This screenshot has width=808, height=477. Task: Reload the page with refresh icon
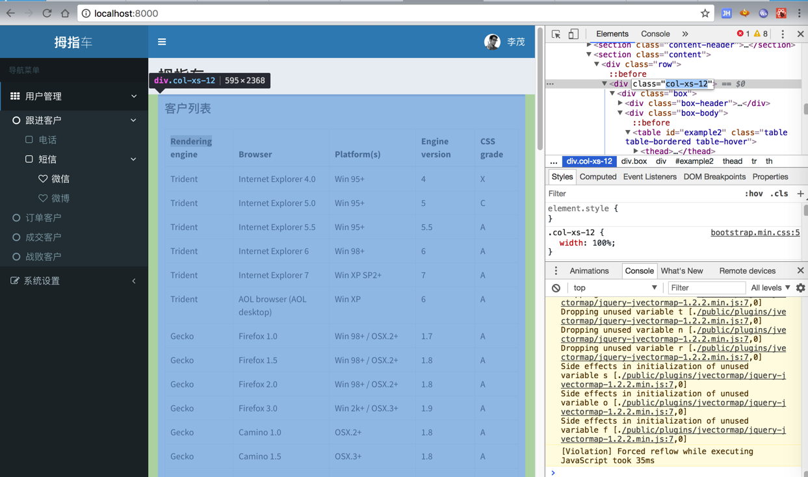tap(47, 13)
